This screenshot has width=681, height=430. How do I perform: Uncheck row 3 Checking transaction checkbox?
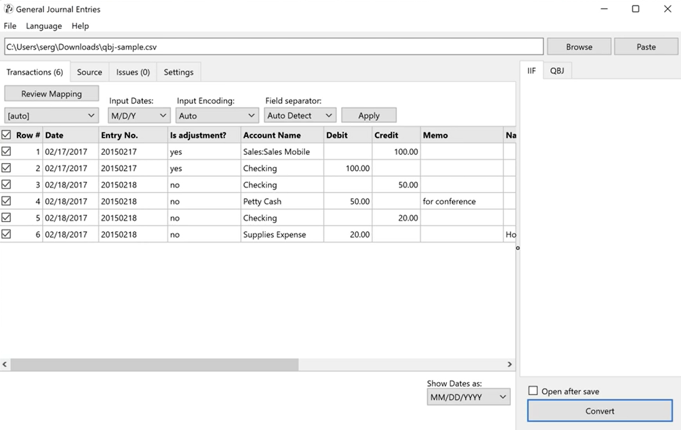coord(7,184)
